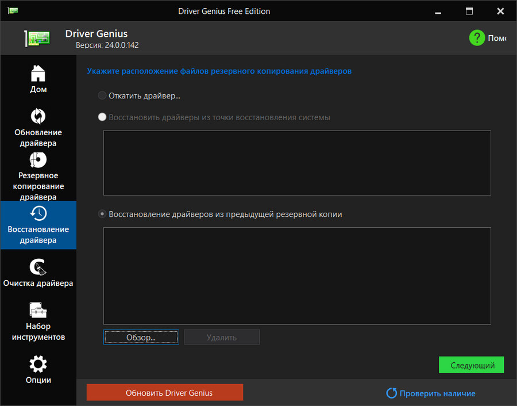This screenshot has width=517, height=406.
Task: Go to Опции settings label
Action: 38,380
